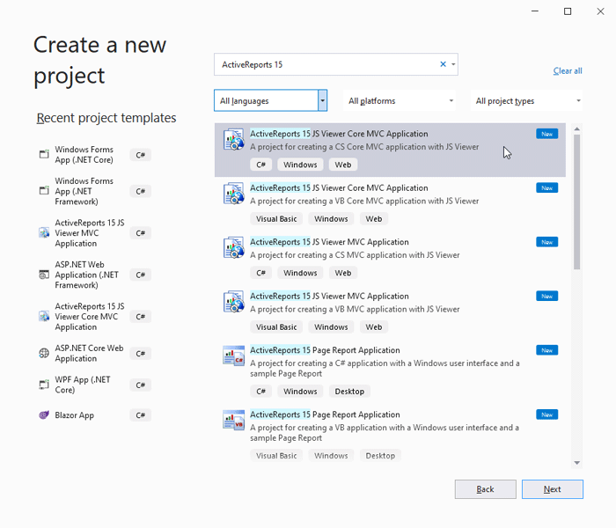Select VB Core MVC application with JS Viewer
Image resolution: width=616 pixels, height=528 pixels.
[390, 204]
